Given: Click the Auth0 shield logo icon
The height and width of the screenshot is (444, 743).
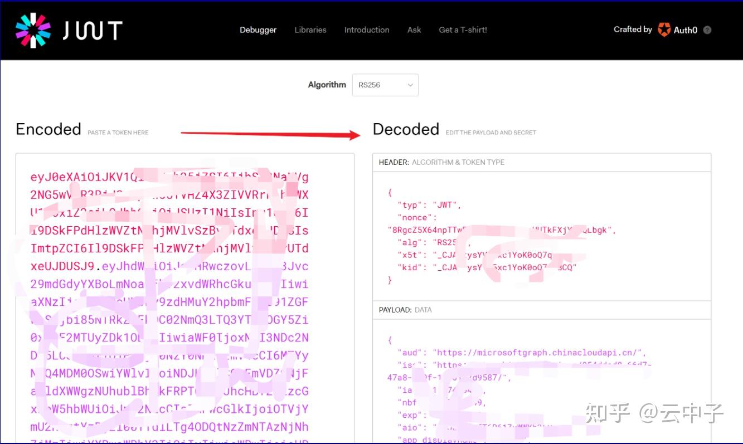Looking at the screenshot, I should [x=664, y=30].
